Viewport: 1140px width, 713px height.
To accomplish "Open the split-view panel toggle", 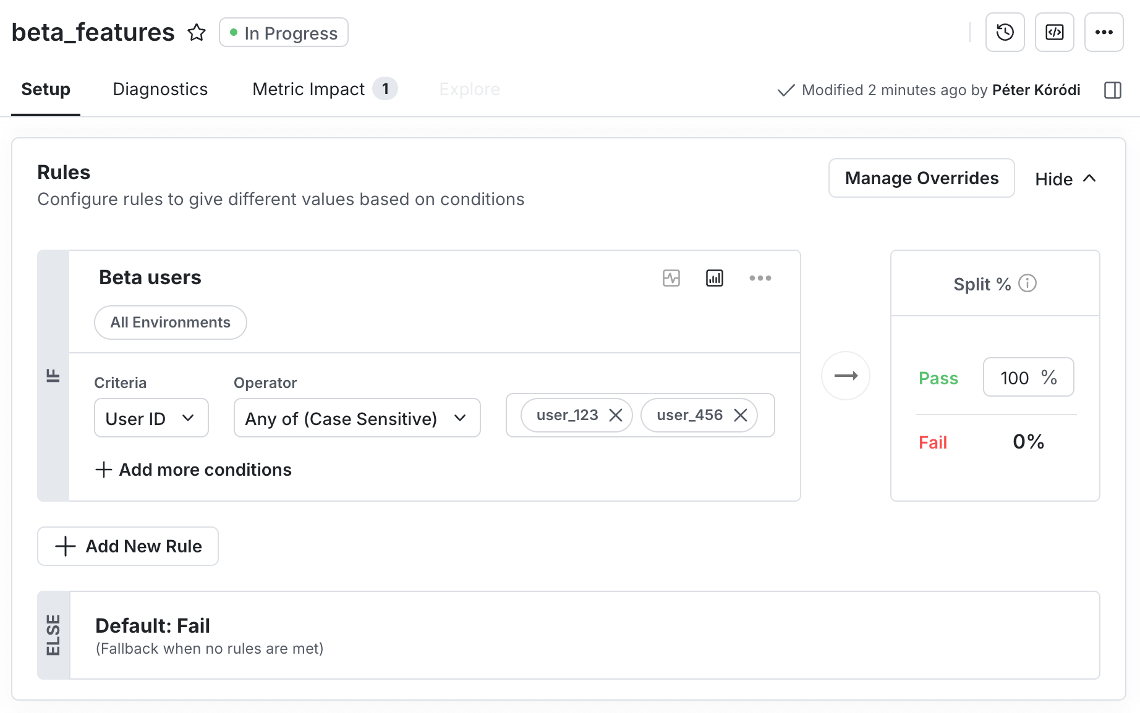I will (x=1113, y=90).
